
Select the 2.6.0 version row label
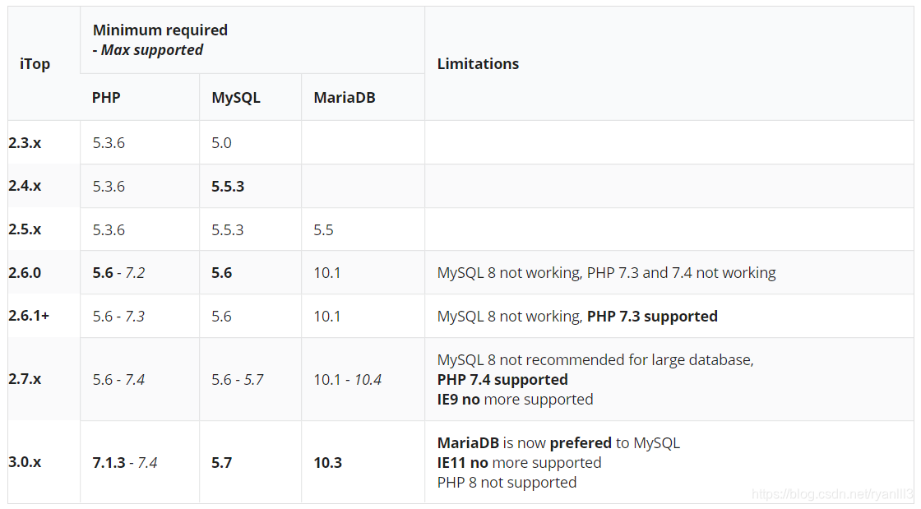pyautogui.click(x=25, y=272)
